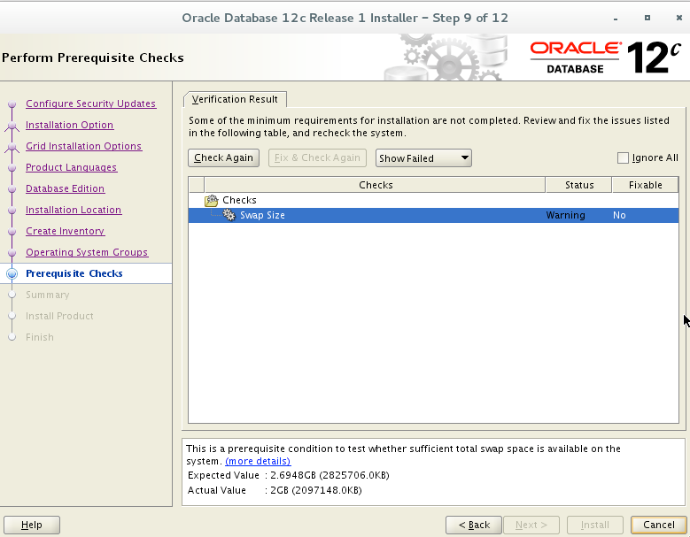Click the Actual Value 2GB text
Image resolution: width=690 pixels, height=537 pixels.
316,490
